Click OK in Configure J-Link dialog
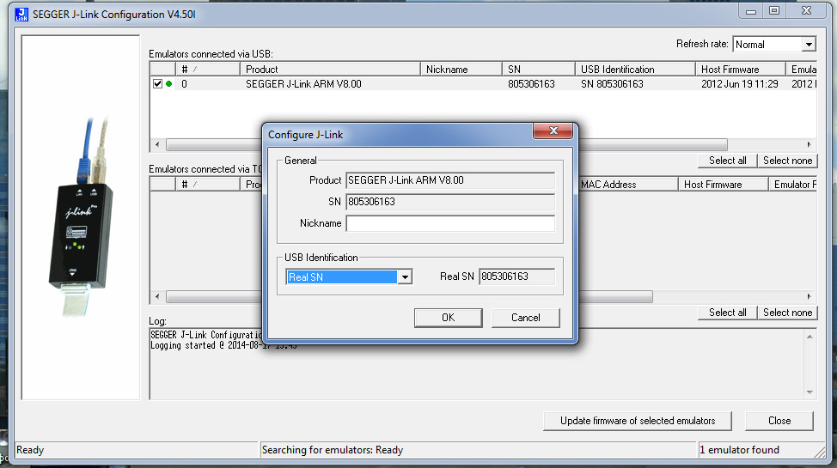 click(x=448, y=318)
